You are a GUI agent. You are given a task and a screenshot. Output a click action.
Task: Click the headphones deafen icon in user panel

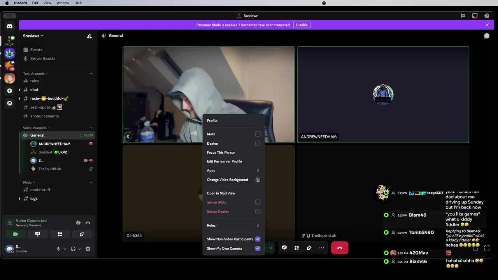[73, 249]
